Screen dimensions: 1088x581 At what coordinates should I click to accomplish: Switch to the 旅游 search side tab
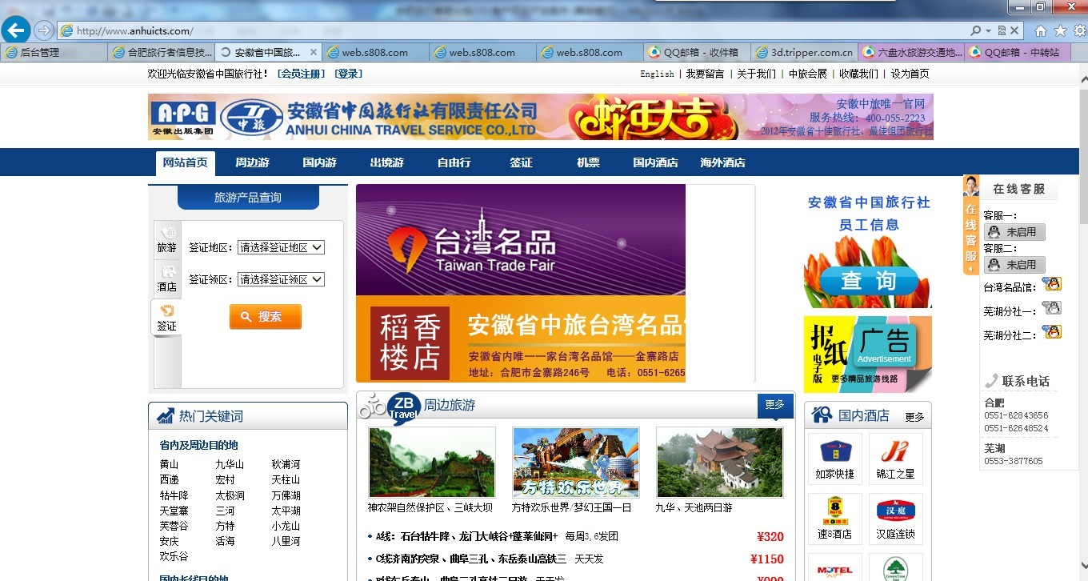click(x=166, y=240)
